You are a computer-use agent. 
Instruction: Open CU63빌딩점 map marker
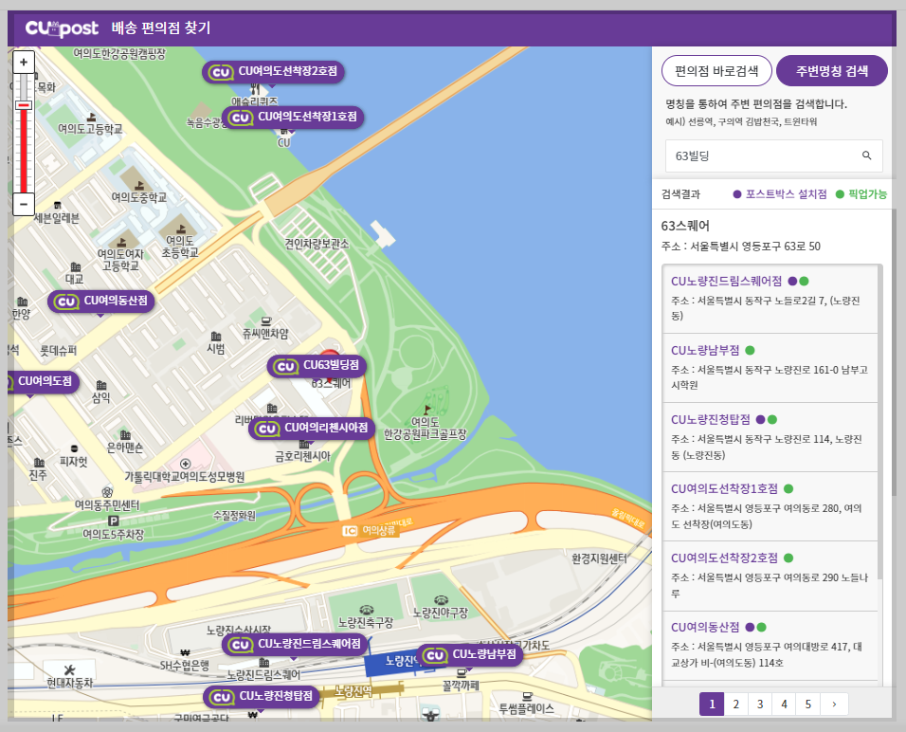317,366
